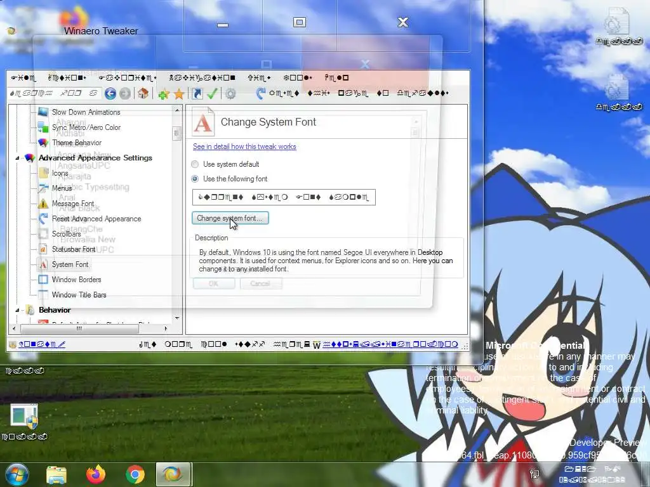The image size is (650, 487).
Task: Open favorites using the orange star icon
Action: pyautogui.click(x=178, y=94)
